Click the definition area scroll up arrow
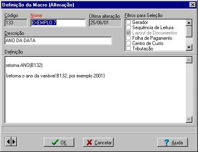 pyautogui.click(x=189, y=60)
